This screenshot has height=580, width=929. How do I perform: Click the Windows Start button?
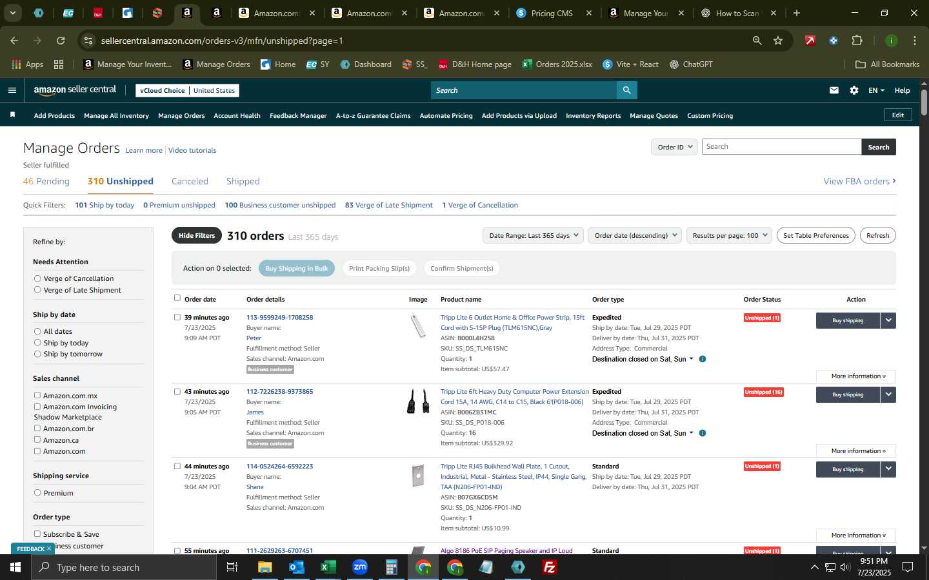pos(15,567)
